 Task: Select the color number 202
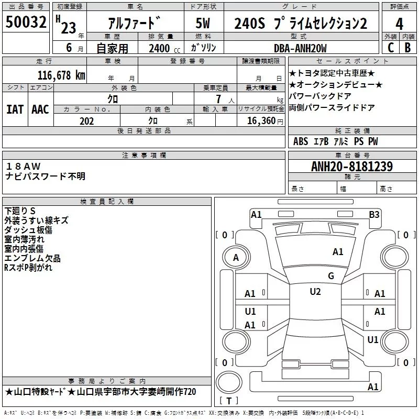tap(86, 121)
